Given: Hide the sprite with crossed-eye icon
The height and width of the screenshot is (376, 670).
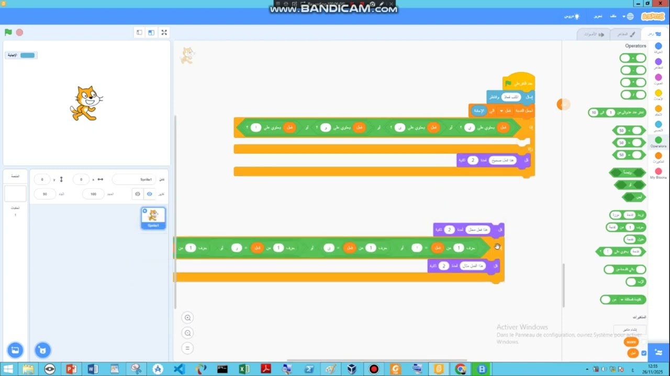Looking at the screenshot, I should click(x=138, y=194).
